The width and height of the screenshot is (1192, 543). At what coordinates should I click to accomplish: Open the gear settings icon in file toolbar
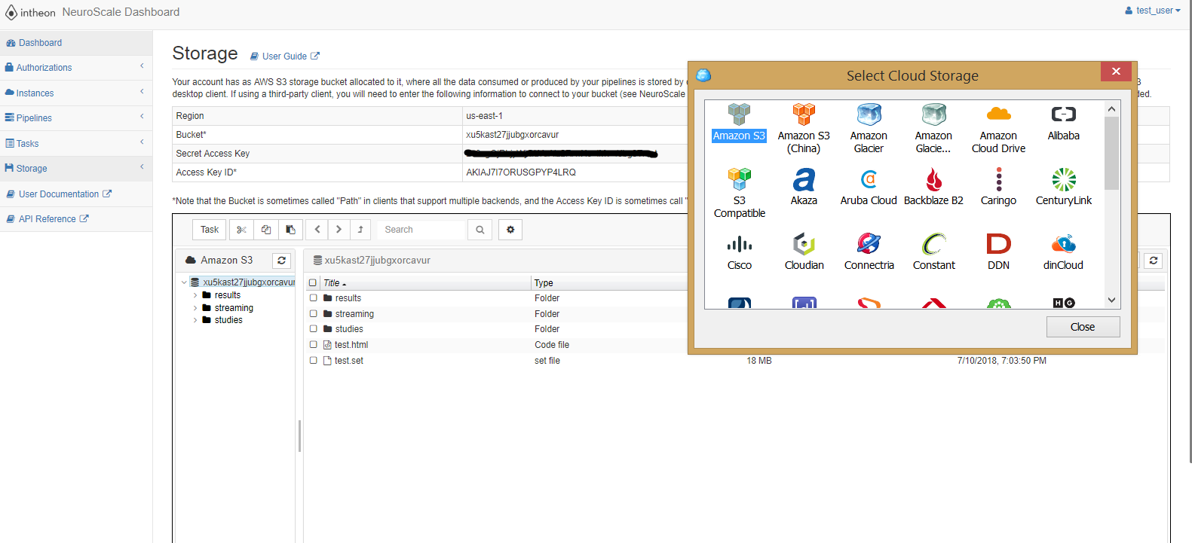[510, 230]
